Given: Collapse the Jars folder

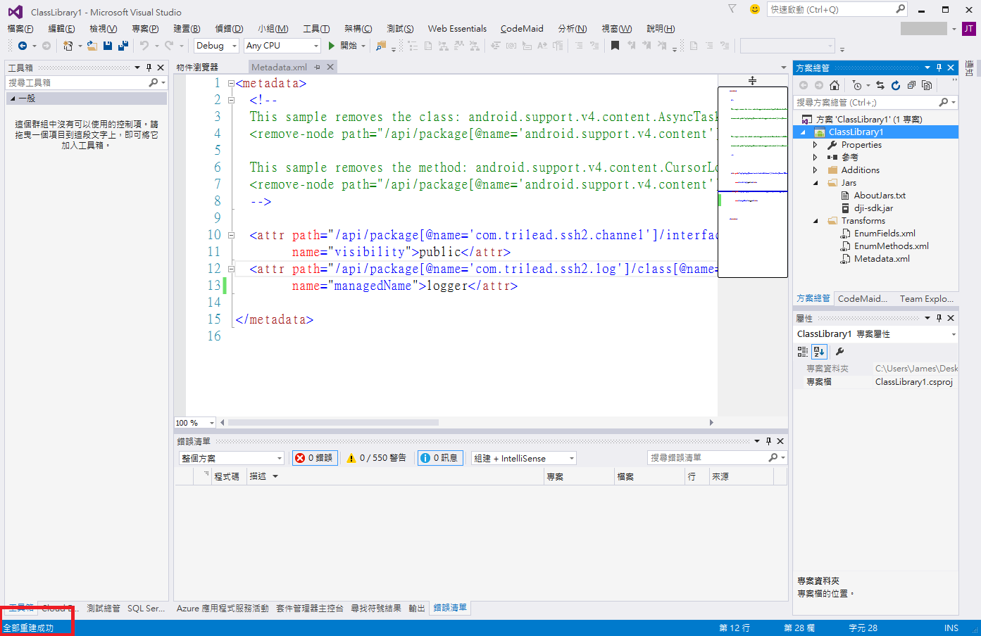Looking at the screenshot, I should coord(816,183).
